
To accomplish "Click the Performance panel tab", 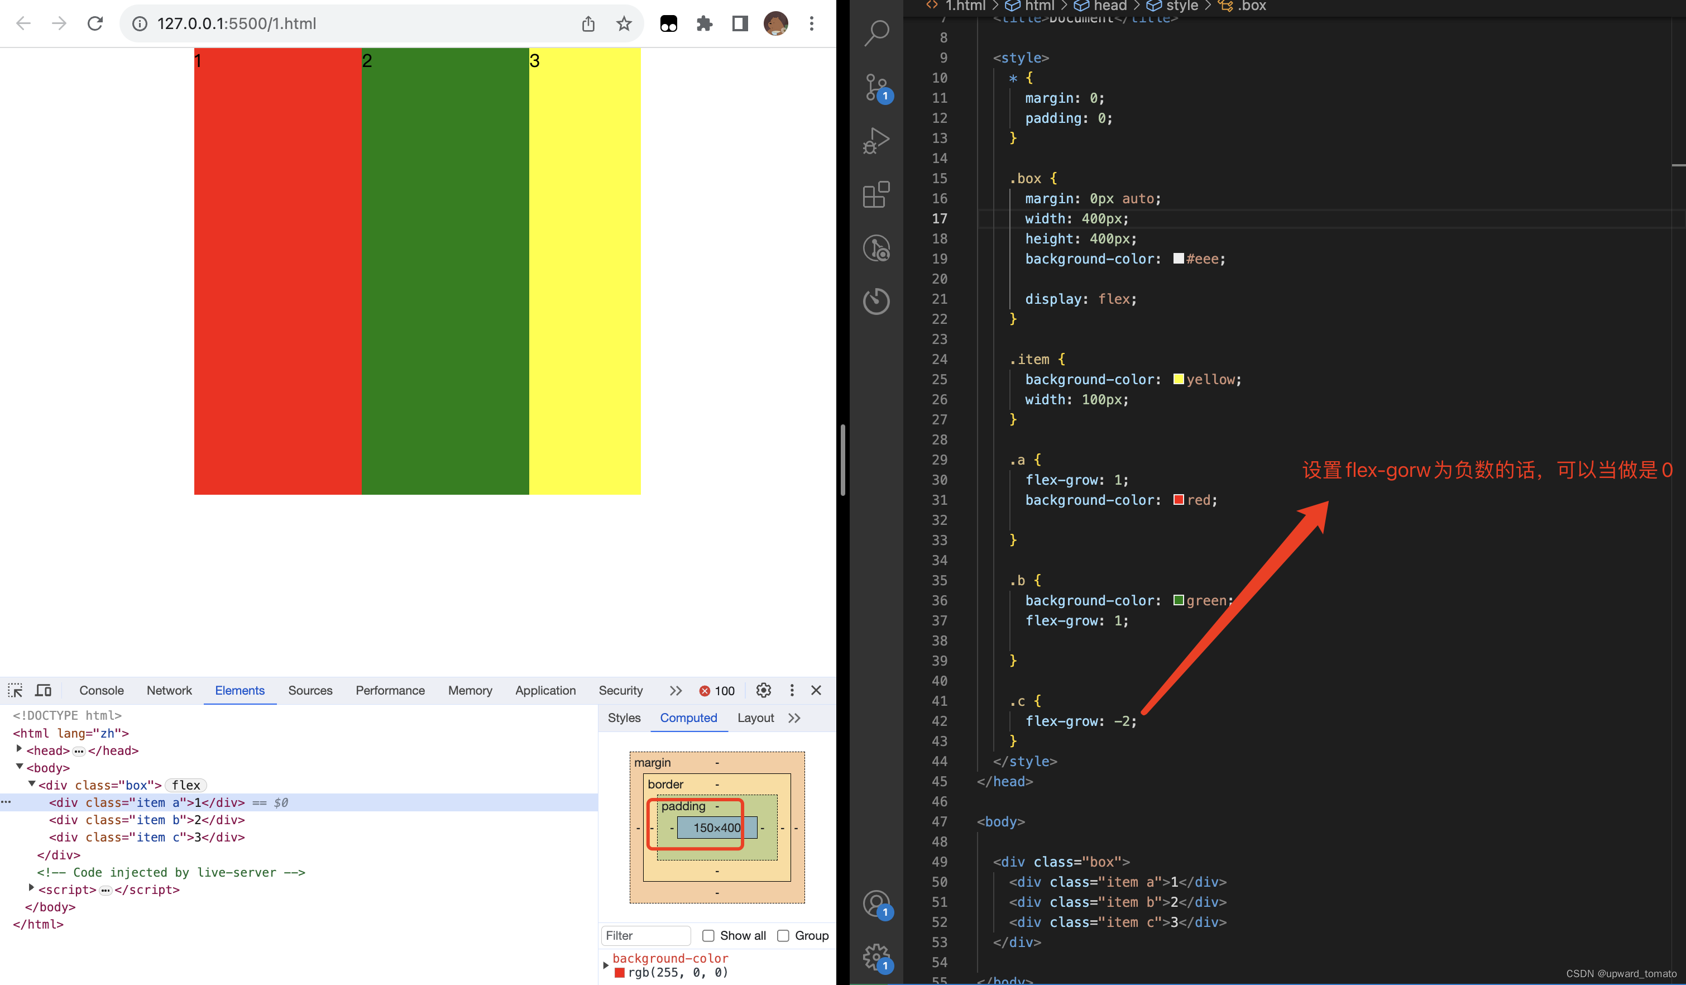I will point(390,690).
